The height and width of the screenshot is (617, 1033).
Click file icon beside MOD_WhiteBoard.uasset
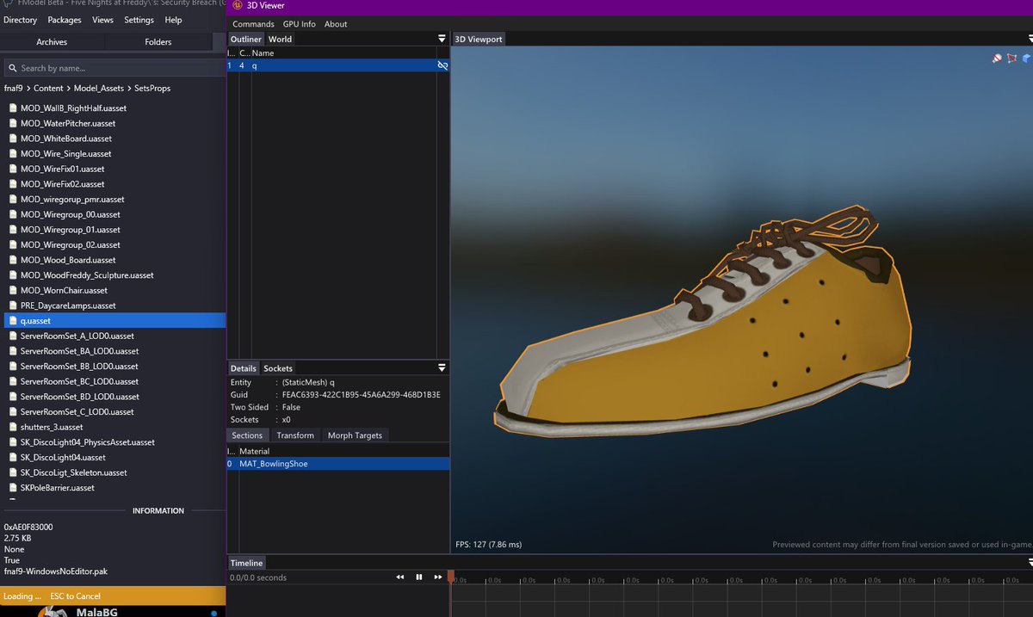point(12,139)
